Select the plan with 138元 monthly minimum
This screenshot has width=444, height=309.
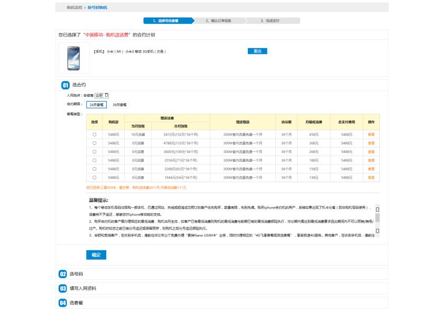pyautogui.click(x=94, y=177)
